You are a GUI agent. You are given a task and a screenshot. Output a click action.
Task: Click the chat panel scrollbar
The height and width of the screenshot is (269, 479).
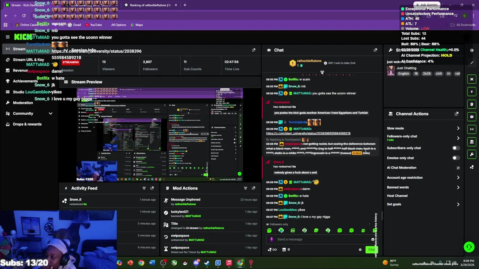point(382,216)
